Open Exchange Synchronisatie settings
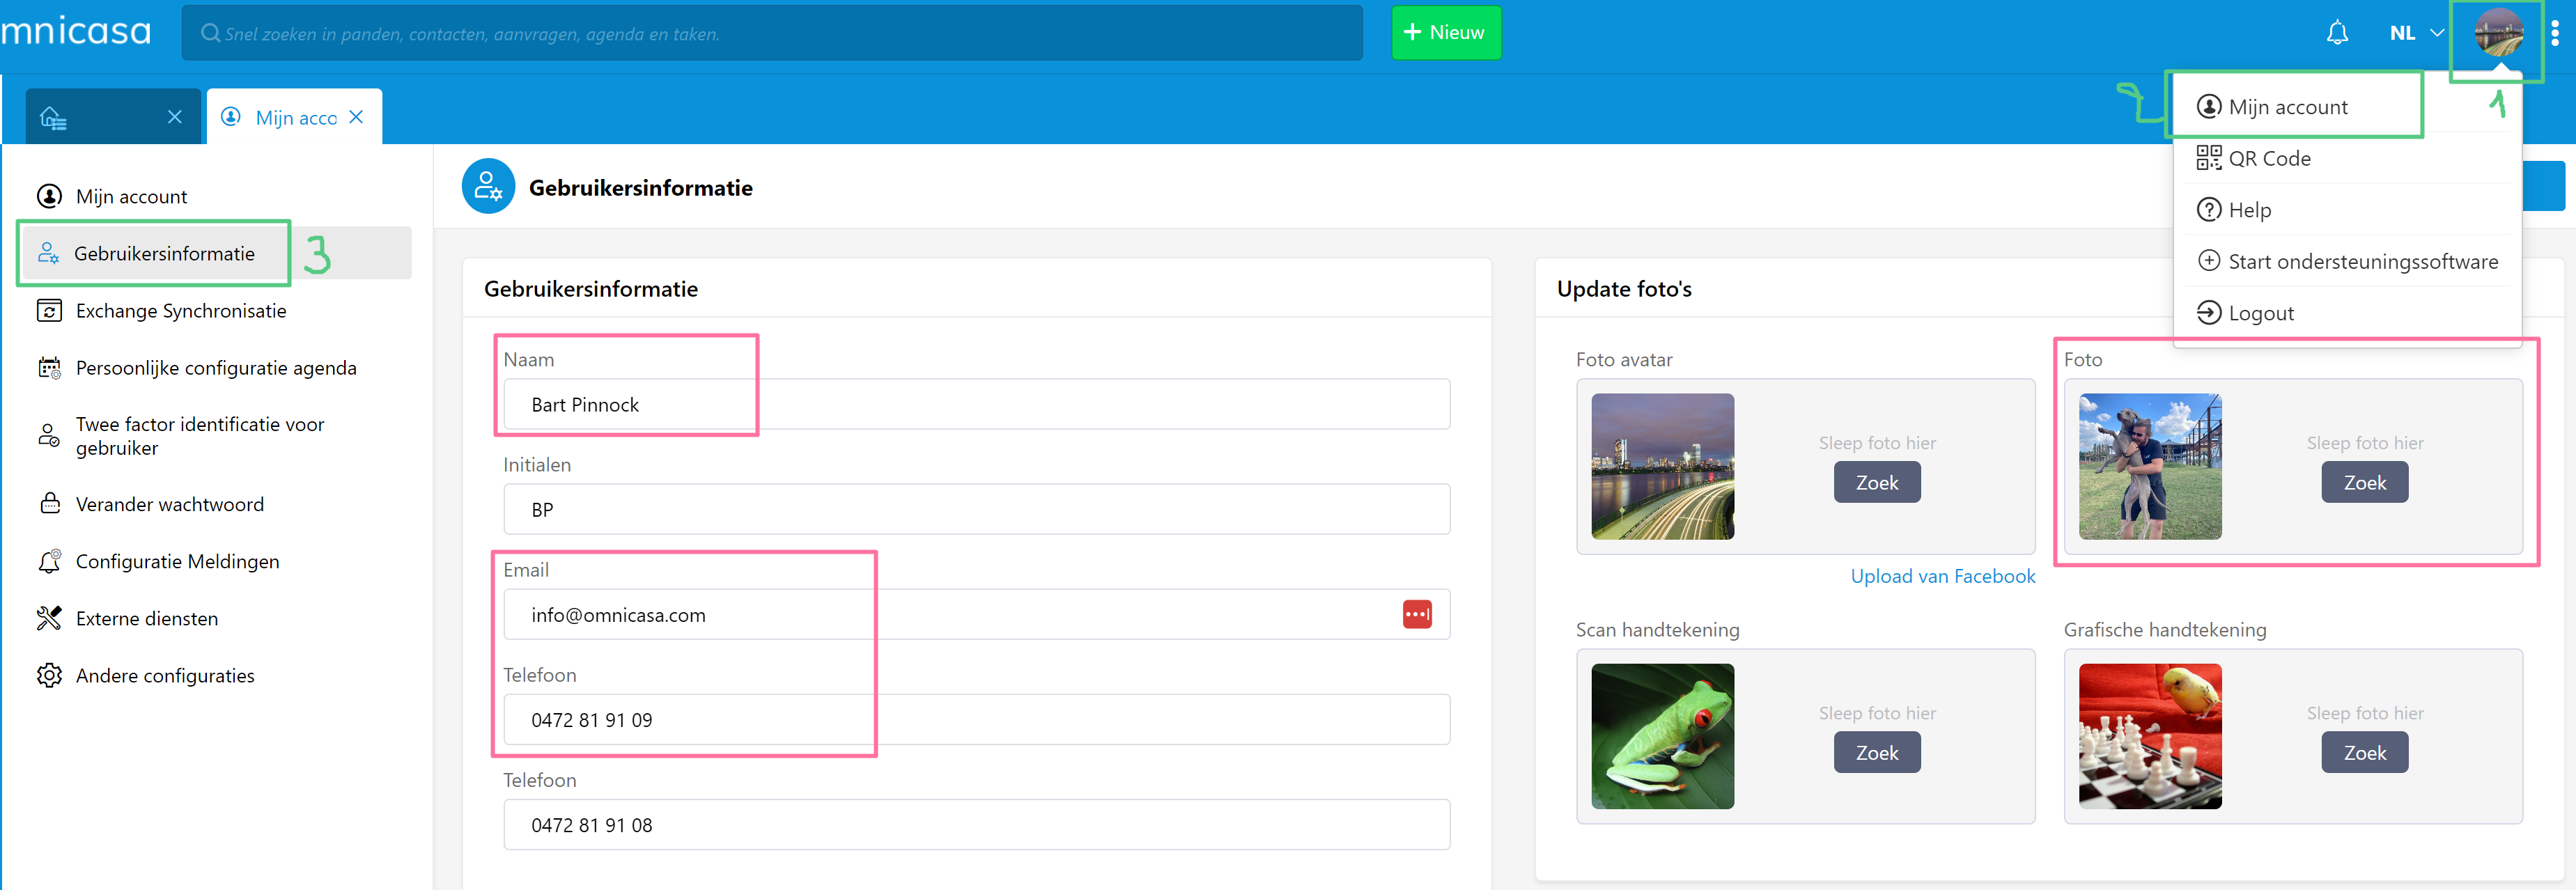This screenshot has height=890, width=2576. [x=181, y=311]
